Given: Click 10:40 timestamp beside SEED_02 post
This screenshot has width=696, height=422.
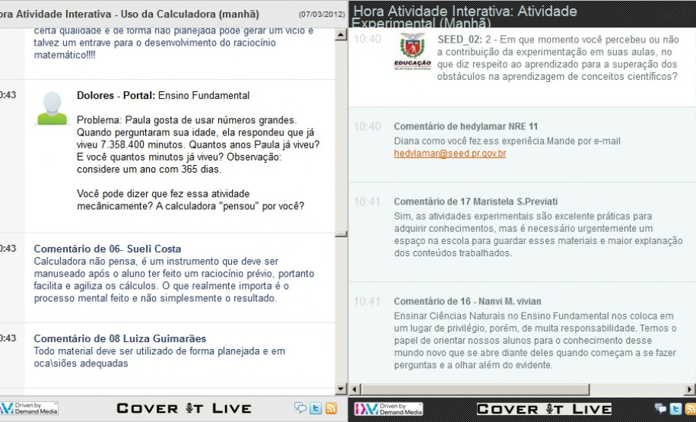Looking at the screenshot, I should tap(367, 39).
